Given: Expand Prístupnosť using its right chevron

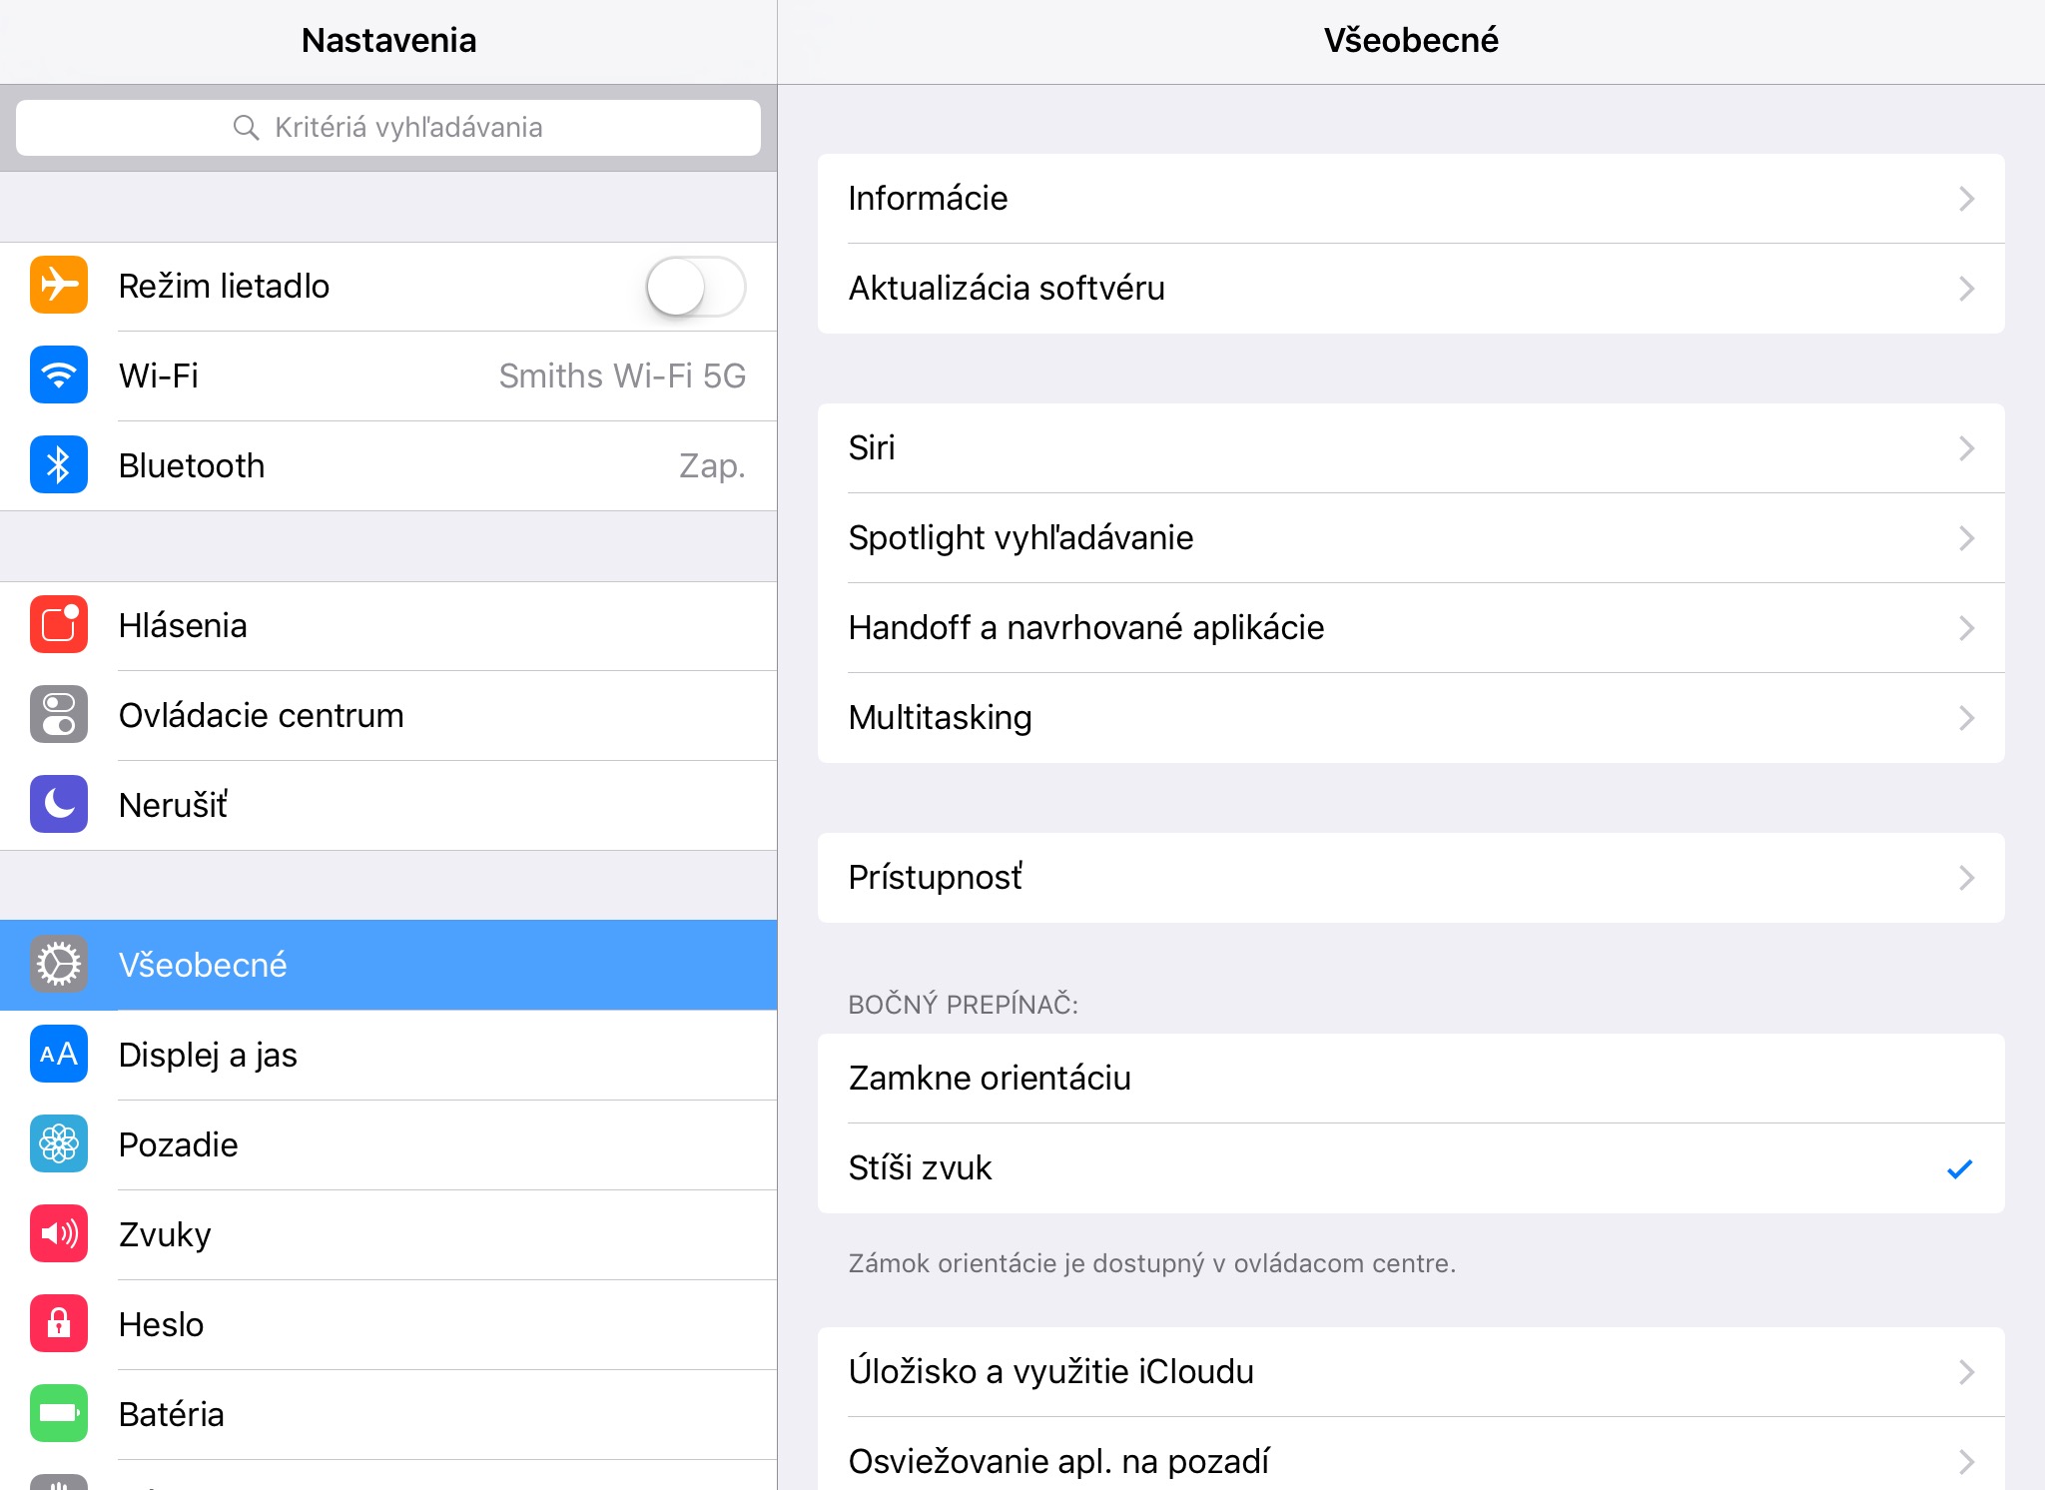Looking at the screenshot, I should 1966,878.
